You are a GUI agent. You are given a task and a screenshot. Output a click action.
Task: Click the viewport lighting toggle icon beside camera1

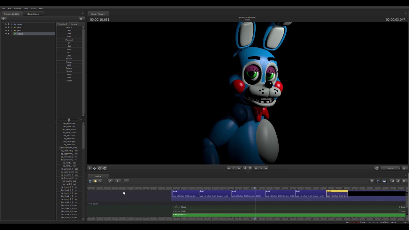[377, 168]
